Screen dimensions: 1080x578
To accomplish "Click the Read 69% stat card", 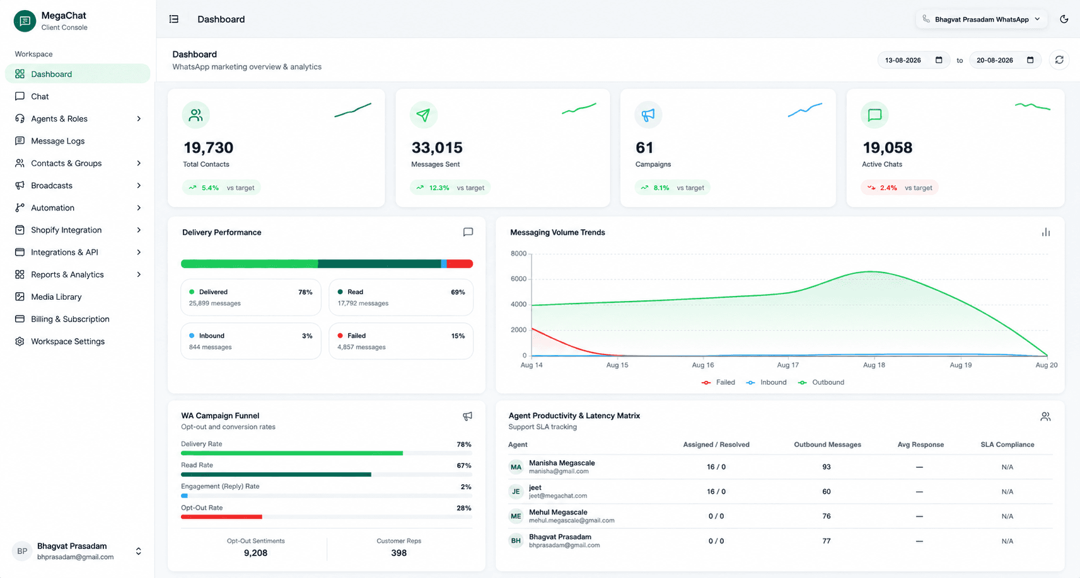I will point(401,297).
